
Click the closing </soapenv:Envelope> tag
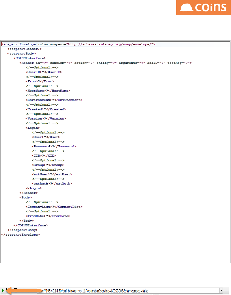20,235
